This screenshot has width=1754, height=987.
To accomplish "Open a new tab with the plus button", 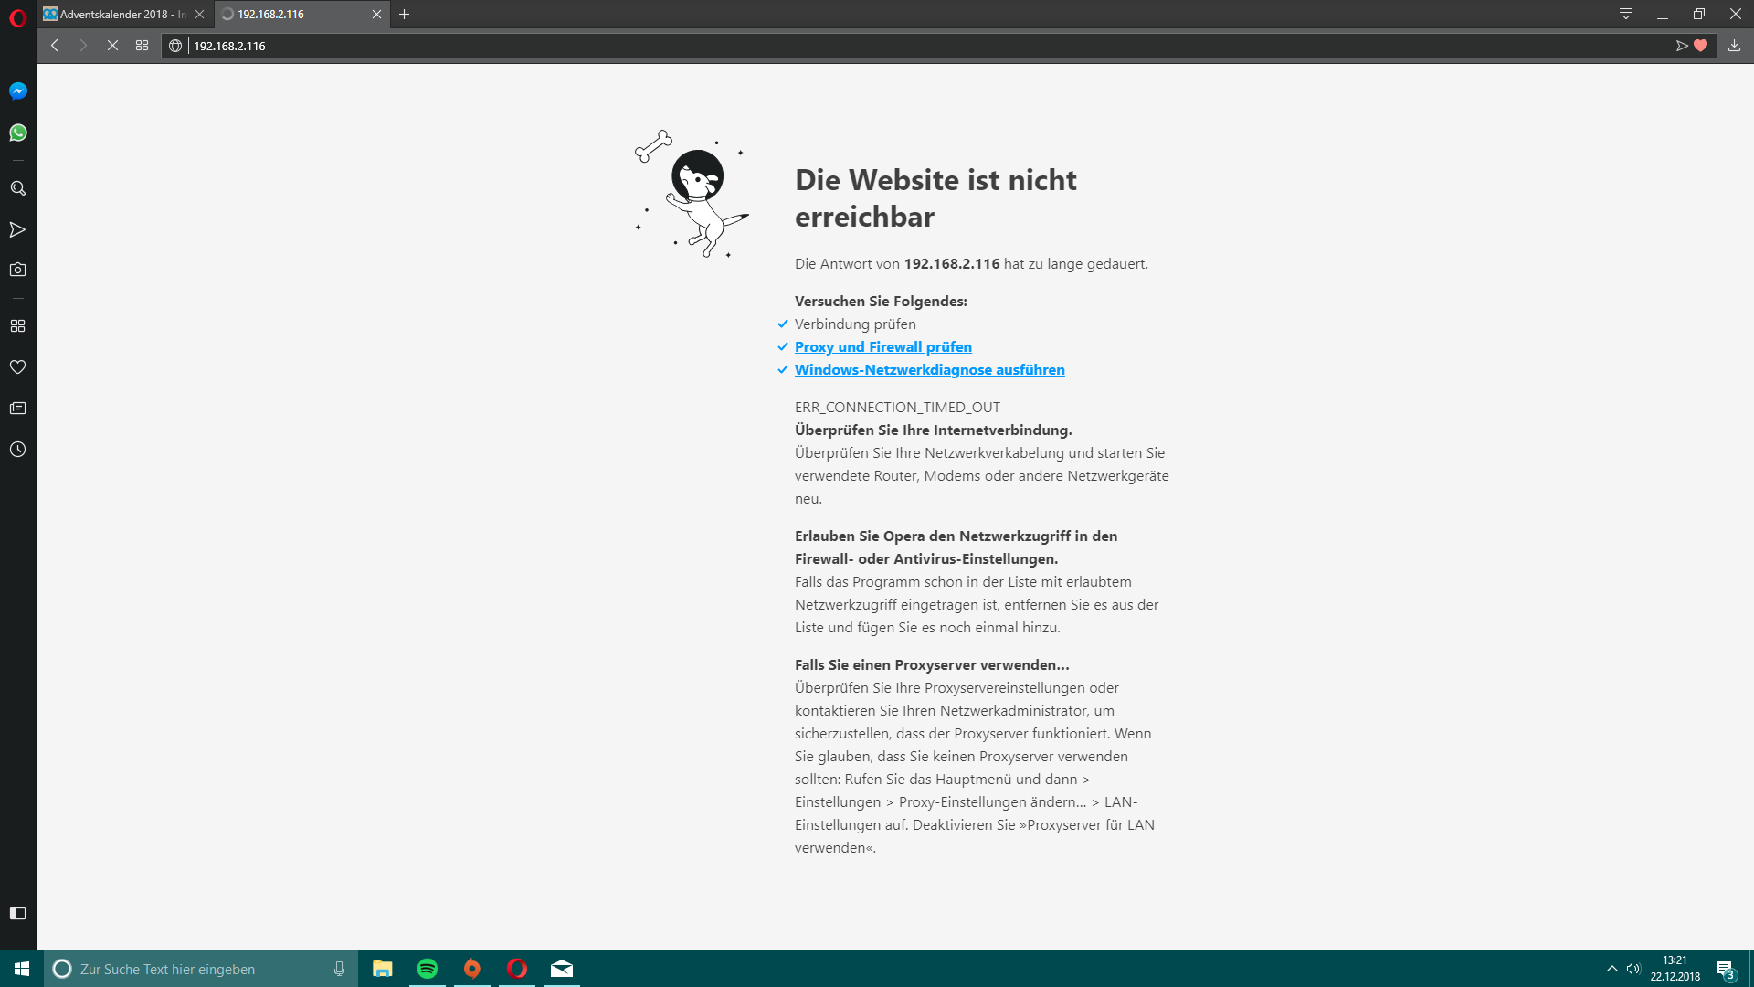I will pyautogui.click(x=405, y=14).
